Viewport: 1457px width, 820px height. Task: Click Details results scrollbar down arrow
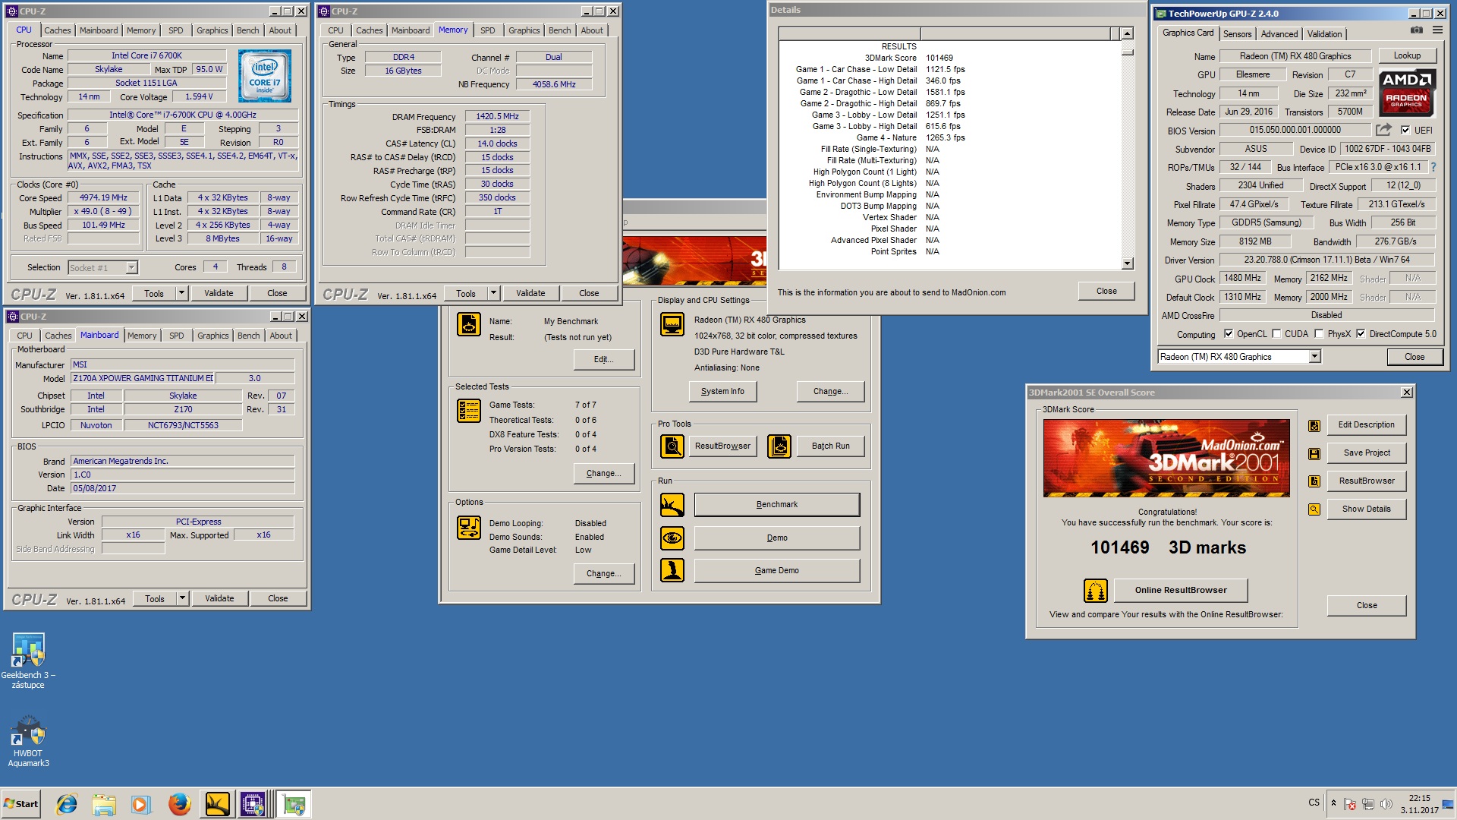pos(1128,263)
